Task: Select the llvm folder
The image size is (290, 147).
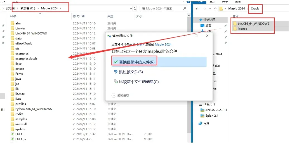Action: (x=18, y=99)
